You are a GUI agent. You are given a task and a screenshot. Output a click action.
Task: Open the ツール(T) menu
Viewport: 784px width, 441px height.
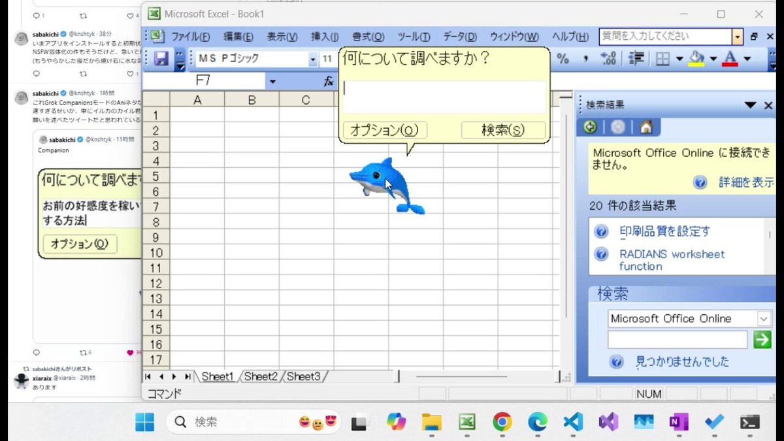(414, 37)
